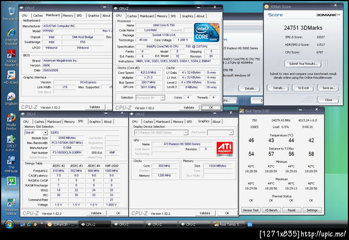Click Part Number F3-16000CL9-2GBRH field
This screenshot has width=349, height=240.
click(67, 153)
